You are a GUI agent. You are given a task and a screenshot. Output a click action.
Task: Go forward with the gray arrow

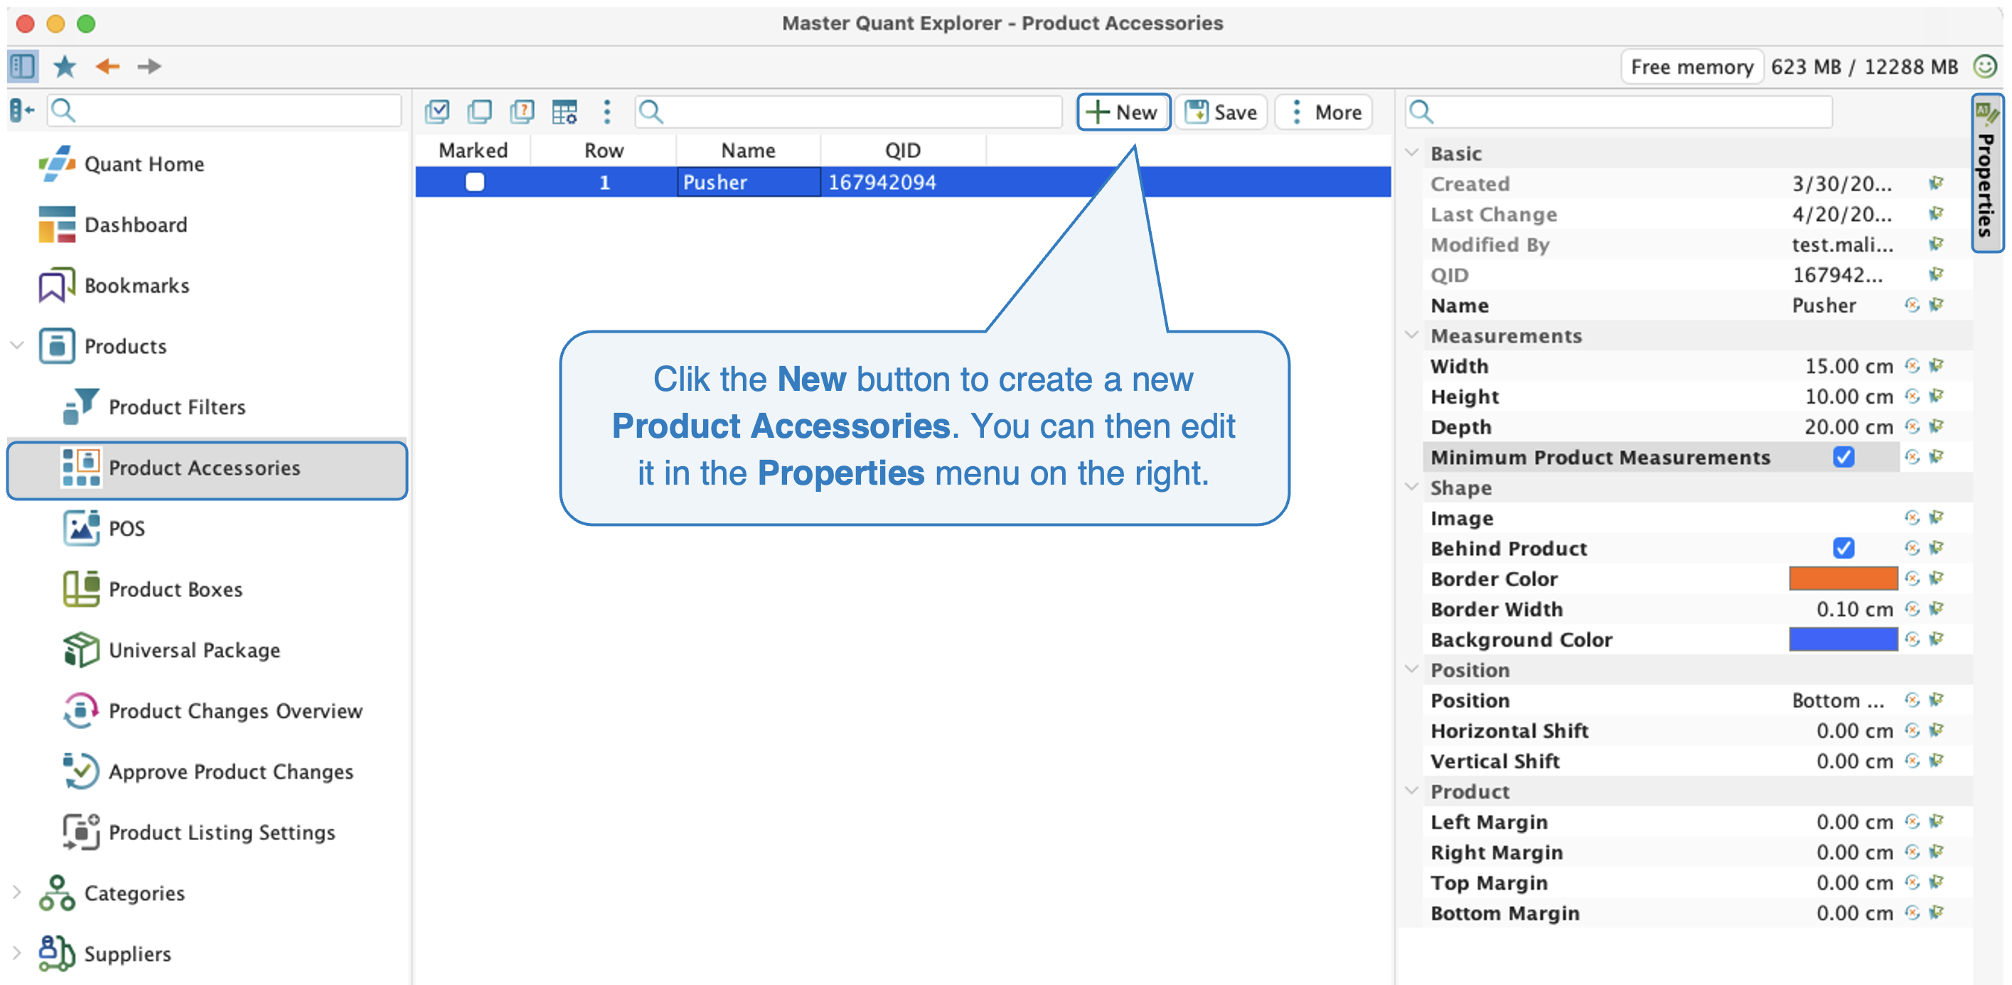[149, 66]
